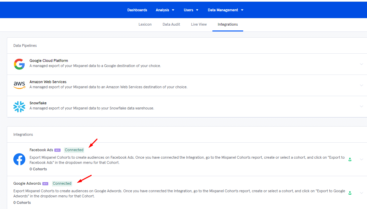The image size is (367, 209).
Task: Click the Data Pipelines section heading
Action: [x=25, y=45]
